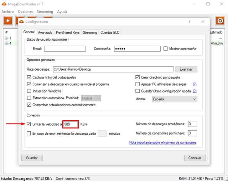
Task: Open help link beside Guardar última configuración
Action: 195,91
